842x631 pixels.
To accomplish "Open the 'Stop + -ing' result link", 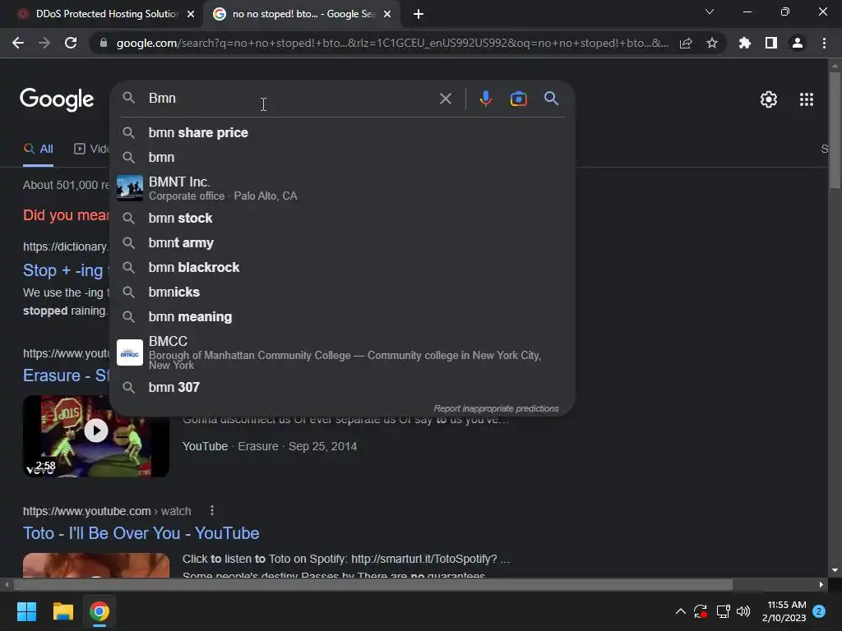I will [66, 270].
